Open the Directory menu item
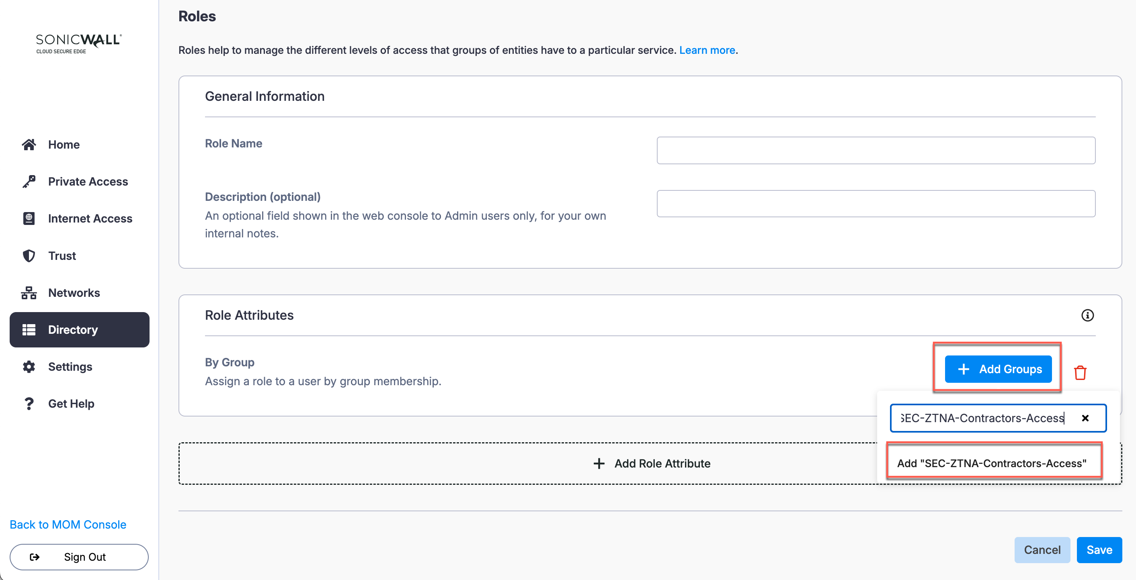This screenshot has height=580, width=1136. pyautogui.click(x=79, y=330)
